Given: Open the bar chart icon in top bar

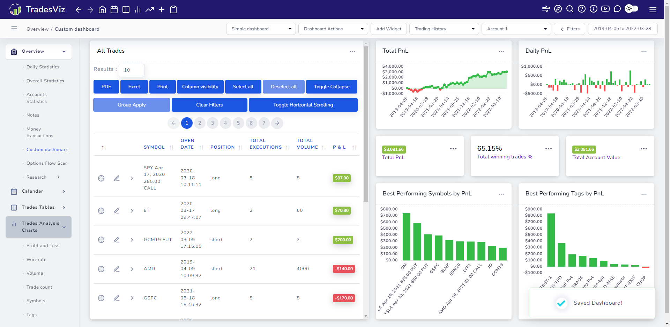Looking at the screenshot, I should (138, 9).
